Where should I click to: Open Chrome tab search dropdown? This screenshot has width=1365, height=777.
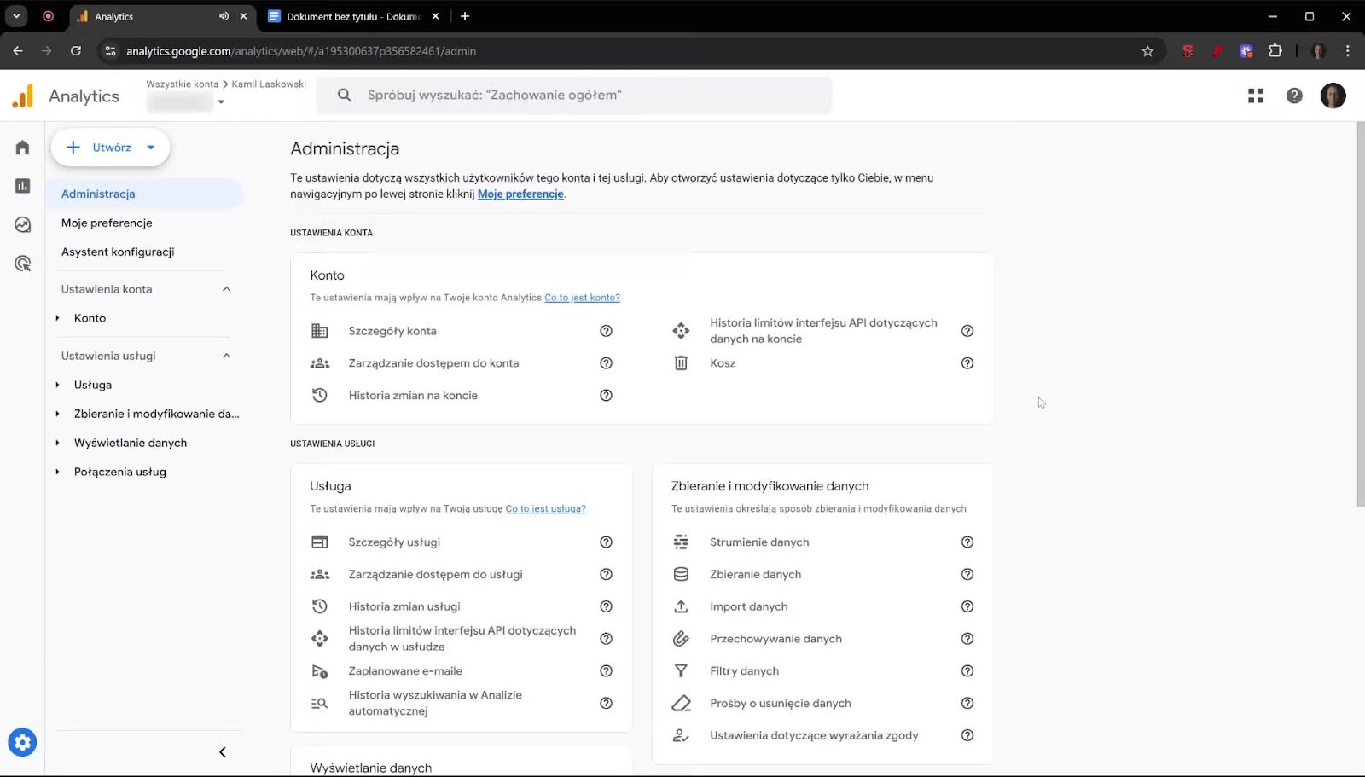point(16,16)
